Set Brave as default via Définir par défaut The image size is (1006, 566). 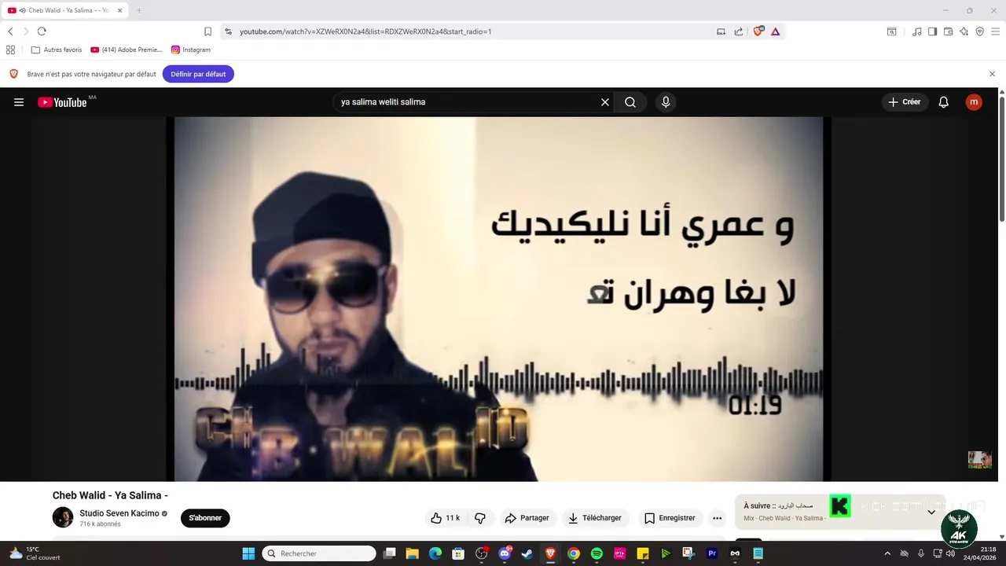pos(198,74)
